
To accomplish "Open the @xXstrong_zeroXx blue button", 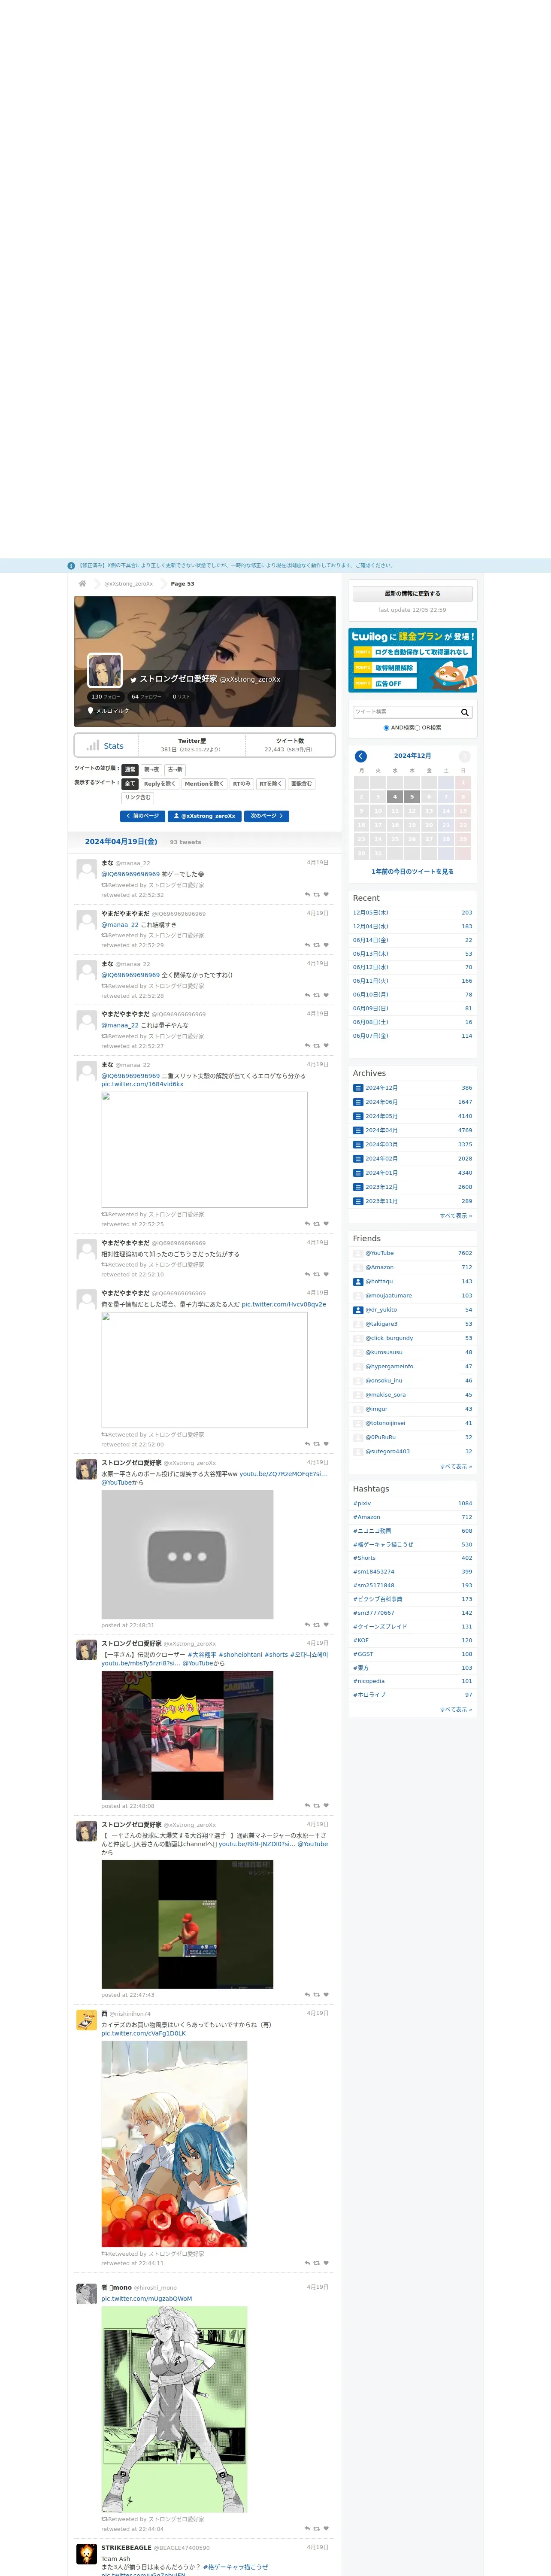I will point(205,816).
